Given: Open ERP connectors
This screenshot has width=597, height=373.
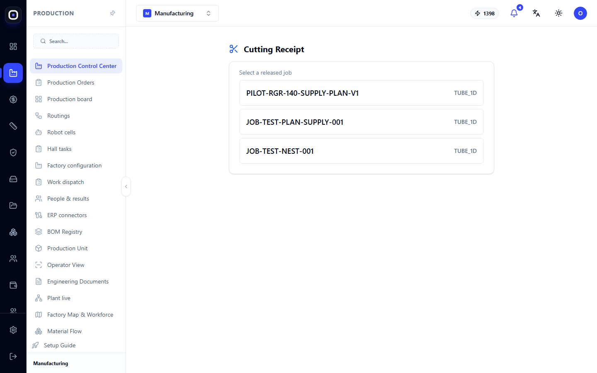Looking at the screenshot, I should click(x=76, y=215).
